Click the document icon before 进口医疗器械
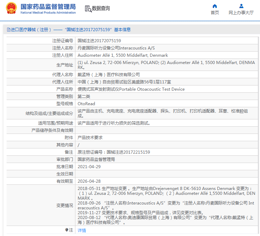This screenshot has width=260, height=236. pyautogui.click(x=8, y=30)
